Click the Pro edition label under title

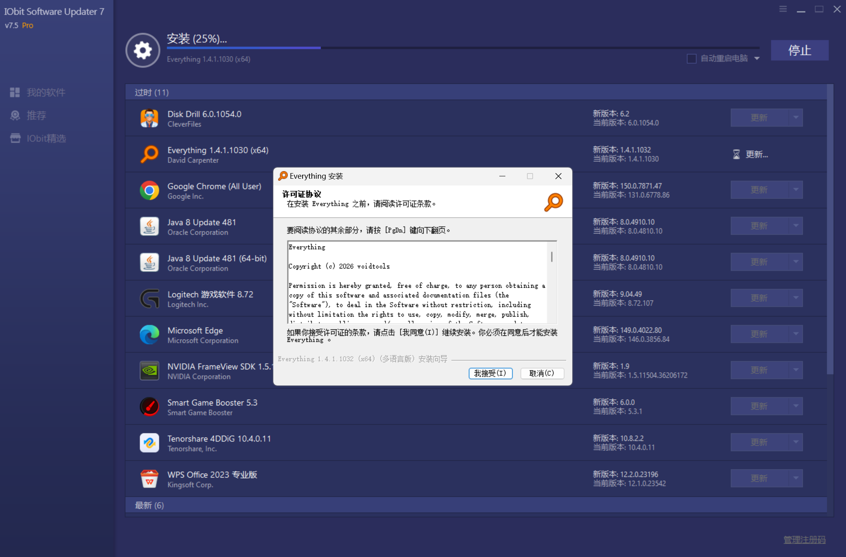click(x=28, y=25)
